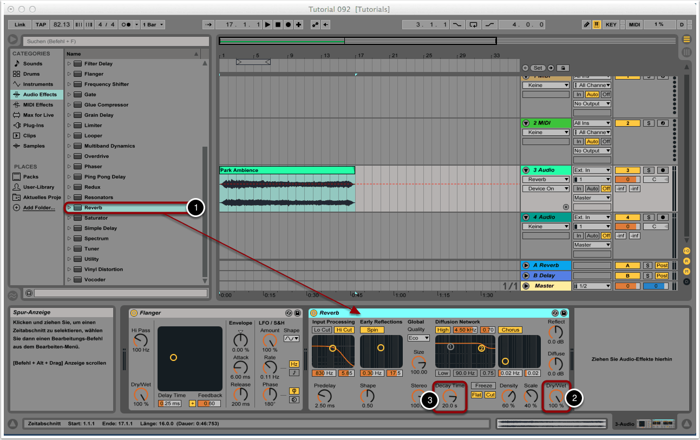This screenshot has width=700, height=440.
Task: Expand the Reverb folder in browser
Action: coord(69,208)
